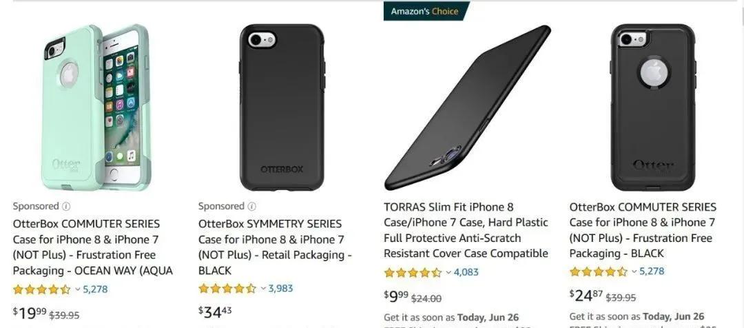Image resolution: width=744 pixels, height=328 pixels.
Task: Click the info icon beside second Sponsored label
Action: tap(252, 206)
